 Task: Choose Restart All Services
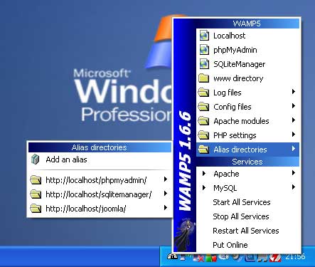point(246,231)
